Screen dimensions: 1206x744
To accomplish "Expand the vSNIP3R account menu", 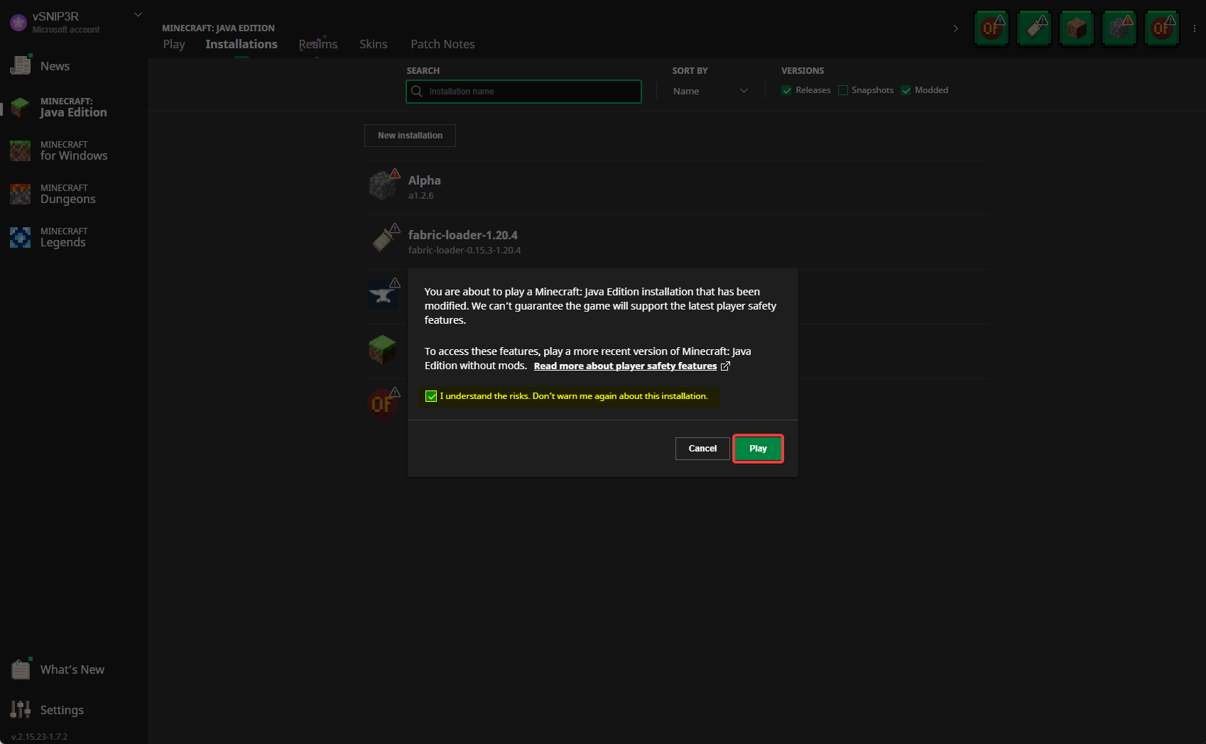I will [137, 14].
